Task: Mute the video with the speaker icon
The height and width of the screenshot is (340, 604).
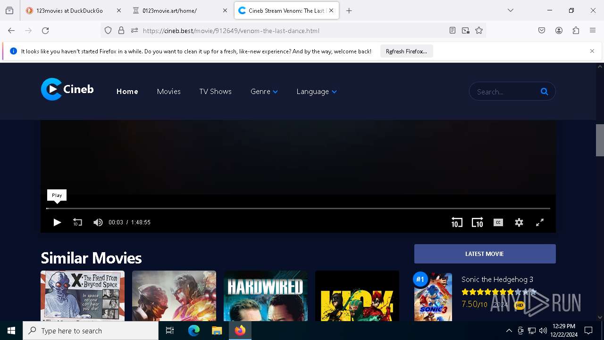Action: [x=98, y=222]
